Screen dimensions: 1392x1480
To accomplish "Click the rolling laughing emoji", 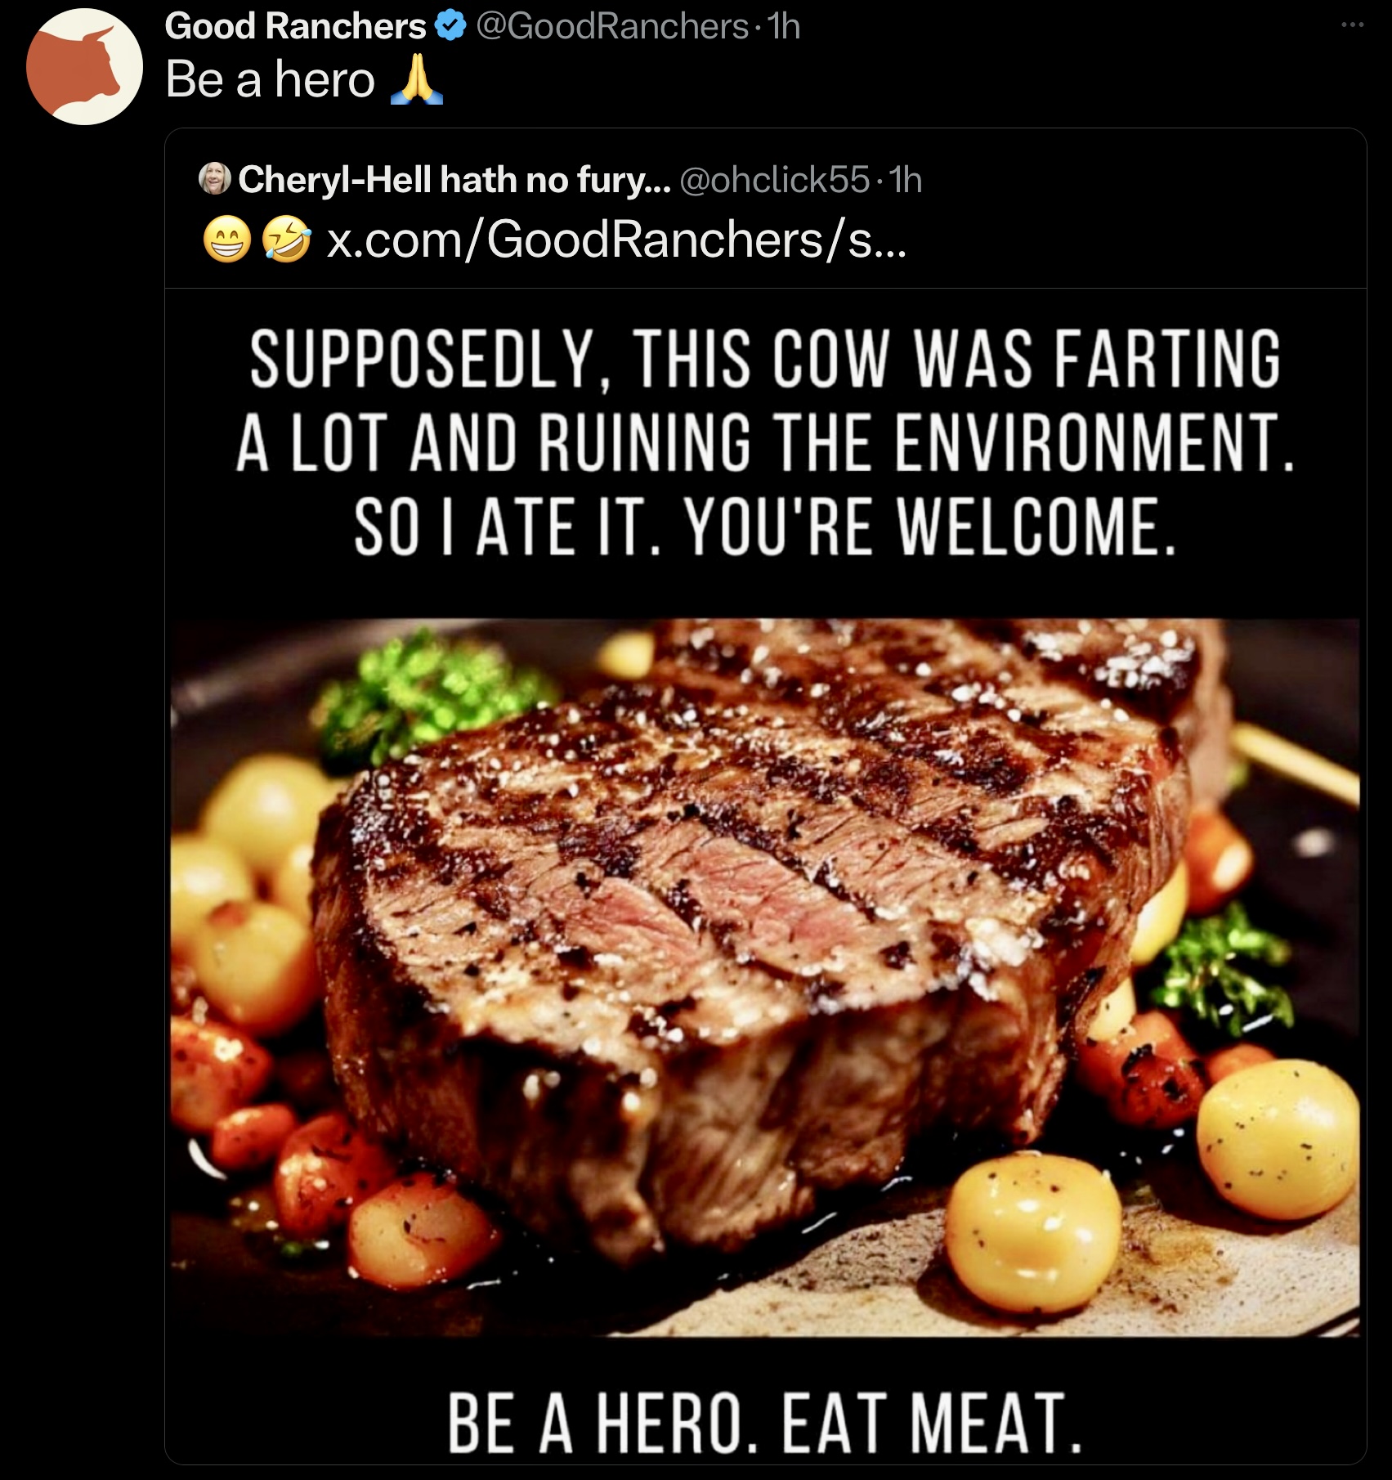I will point(287,241).
